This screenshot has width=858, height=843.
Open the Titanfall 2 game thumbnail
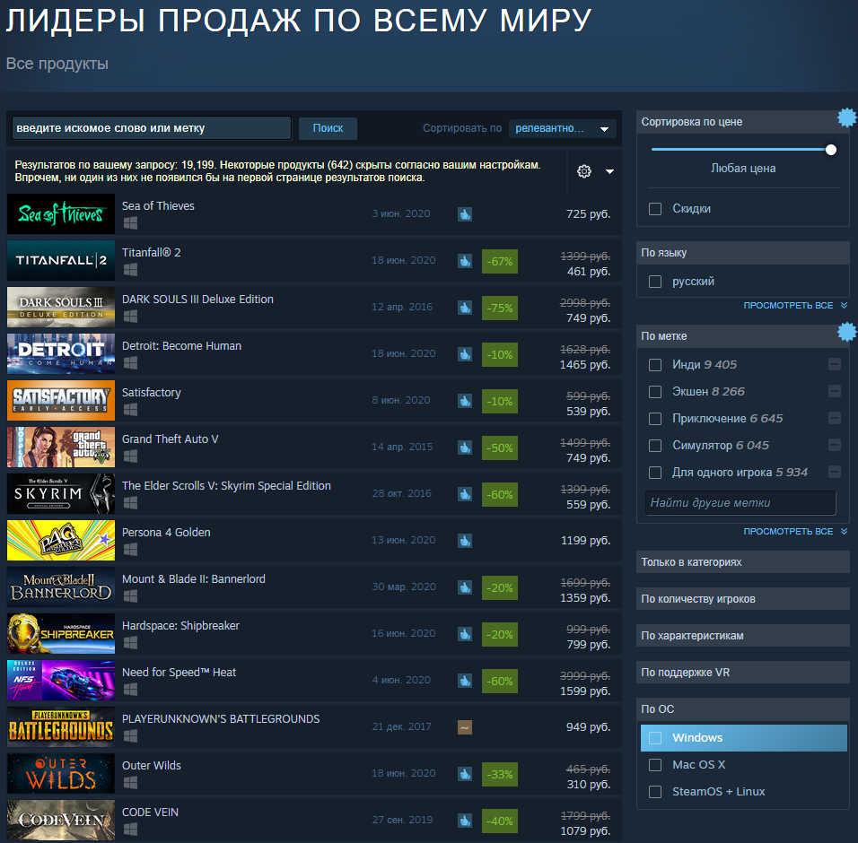pyautogui.click(x=61, y=260)
